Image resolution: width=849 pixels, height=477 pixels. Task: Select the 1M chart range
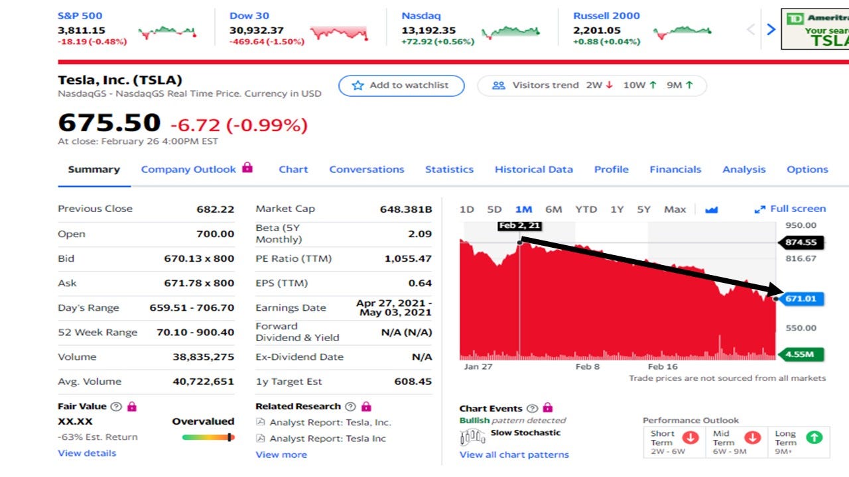[x=523, y=209]
